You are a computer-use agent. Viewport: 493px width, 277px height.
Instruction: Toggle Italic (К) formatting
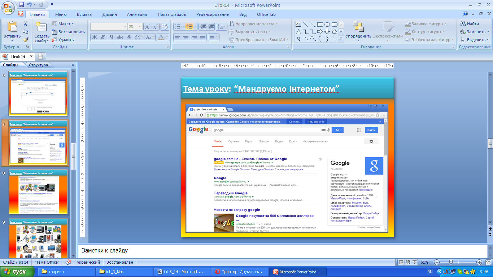click(103, 37)
